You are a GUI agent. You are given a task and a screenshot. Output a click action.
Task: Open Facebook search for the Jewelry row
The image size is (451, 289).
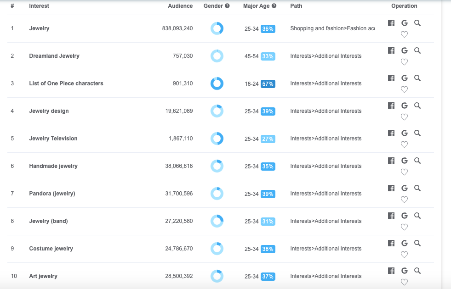pyautogui.click(x=391, y=23)
